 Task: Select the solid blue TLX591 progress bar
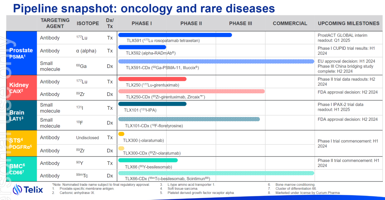(175, 35)
